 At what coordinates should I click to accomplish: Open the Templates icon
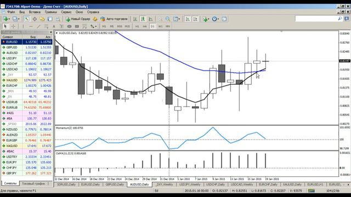224,19
